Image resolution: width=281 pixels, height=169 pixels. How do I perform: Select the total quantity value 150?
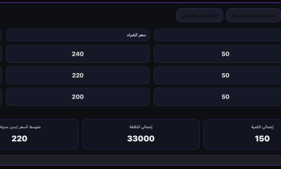(x=262, y=139)
